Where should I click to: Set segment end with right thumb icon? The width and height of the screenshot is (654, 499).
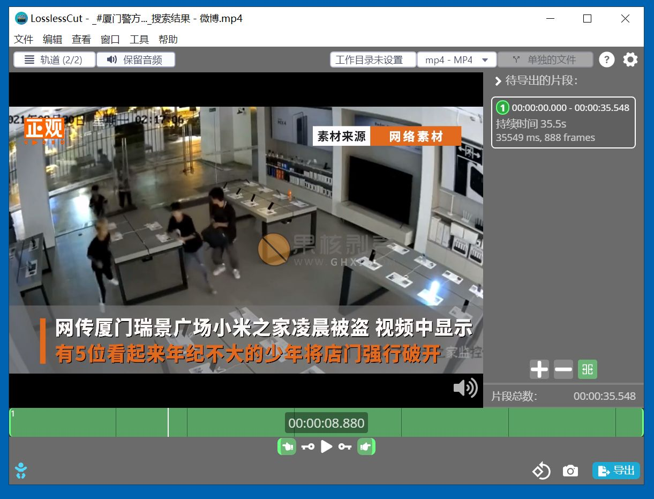[367, 446]
